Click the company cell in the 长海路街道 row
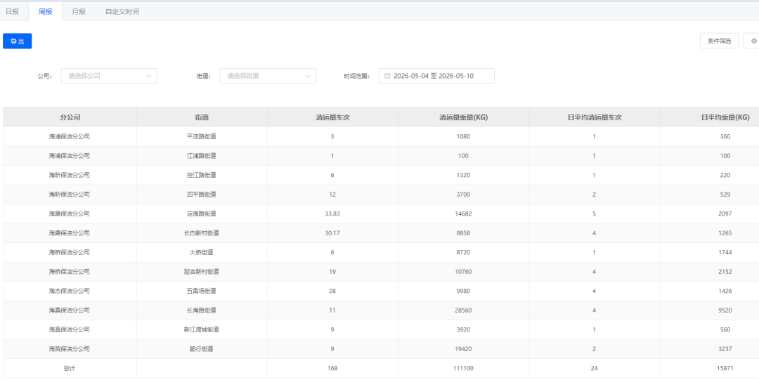 pyautogui.click(x=70, y=310)
